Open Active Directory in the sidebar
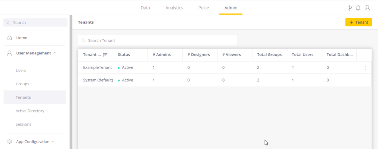 pos(30,111)
